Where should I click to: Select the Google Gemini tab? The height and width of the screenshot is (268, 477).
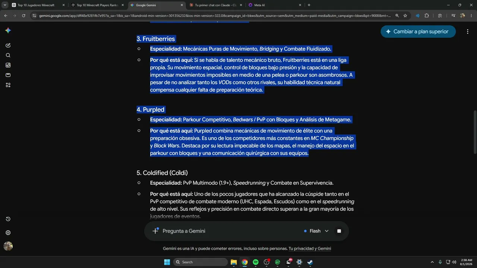click(157, 5)
